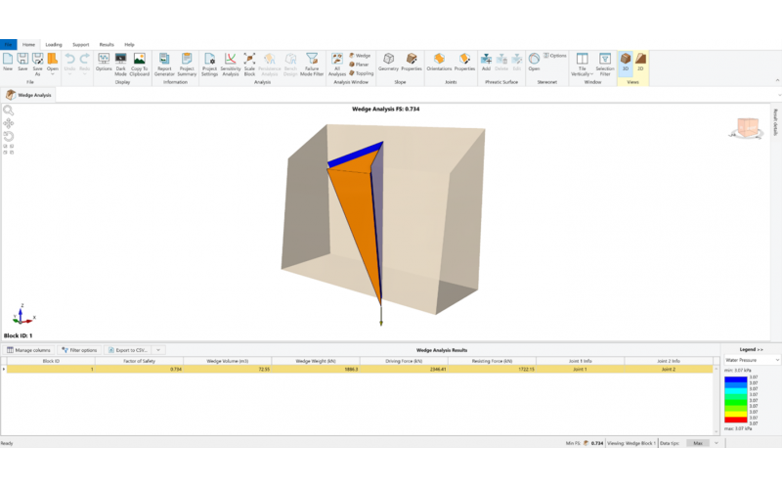Image resolution: width=782 pixels, height=489 pixels.
Task: Switch to the Results ribbon tab
Action: pyautogui.click(x=106, y=44)
